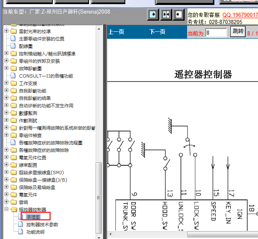Open 各種故障症狀的故障排除流程圖 document
The height and width of the screenshot is (239, 258).
51,143
